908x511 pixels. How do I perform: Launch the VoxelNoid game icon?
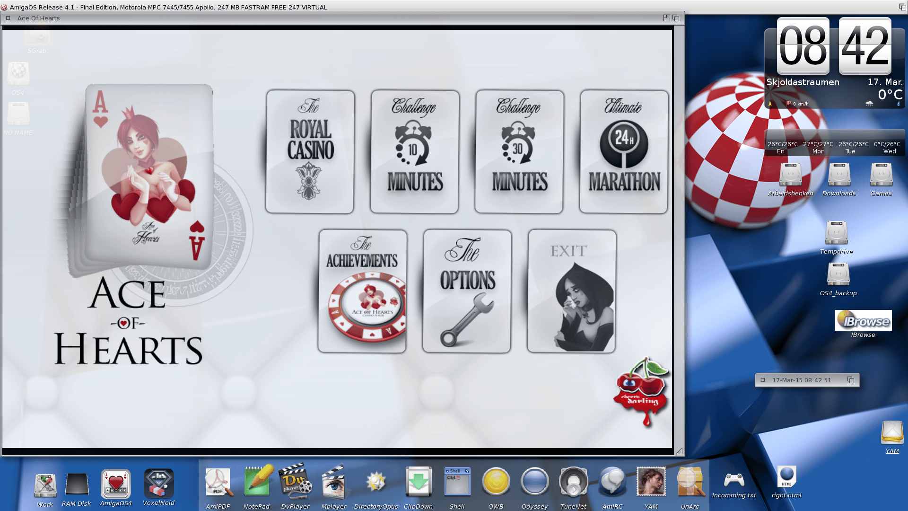click(x=159, y=484)
